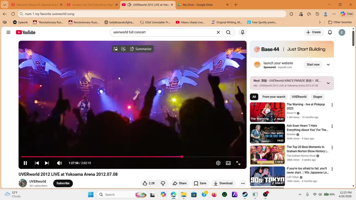Open the UVERworld channel avatar
The image size is (356, 200).
[x=23, y=183]
